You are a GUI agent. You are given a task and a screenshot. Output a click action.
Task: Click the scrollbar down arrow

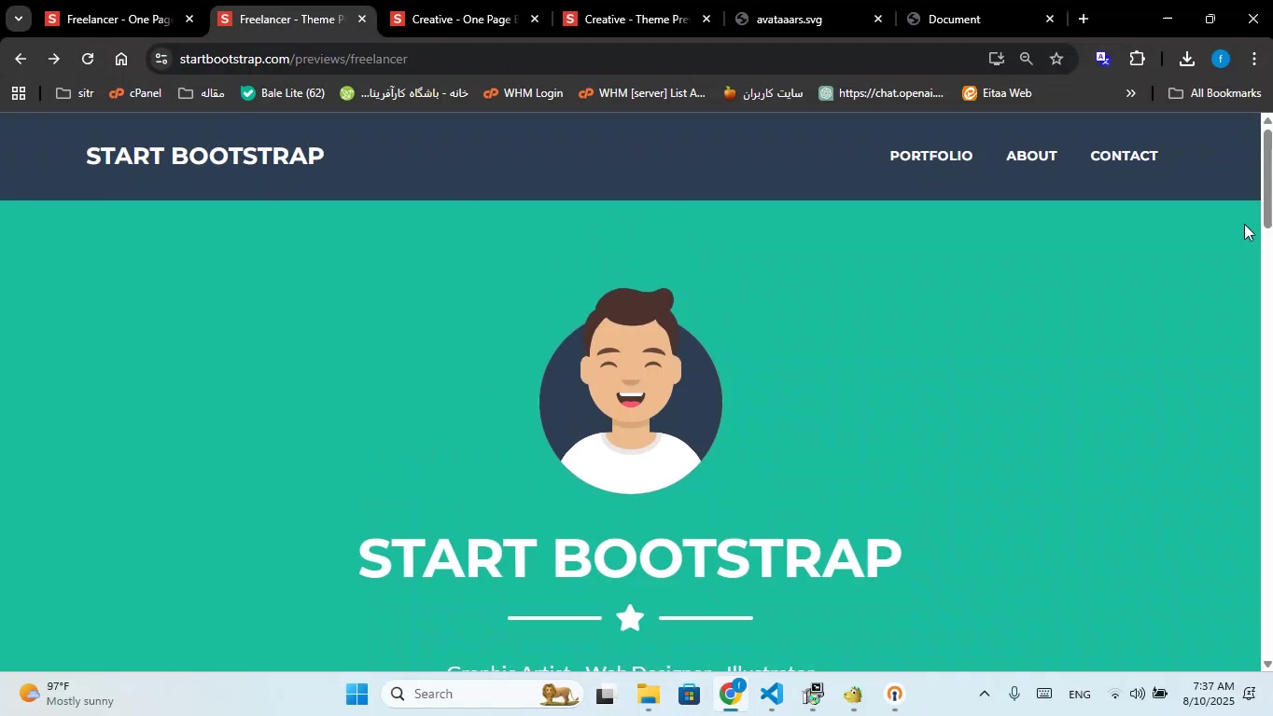point(1266,664)
